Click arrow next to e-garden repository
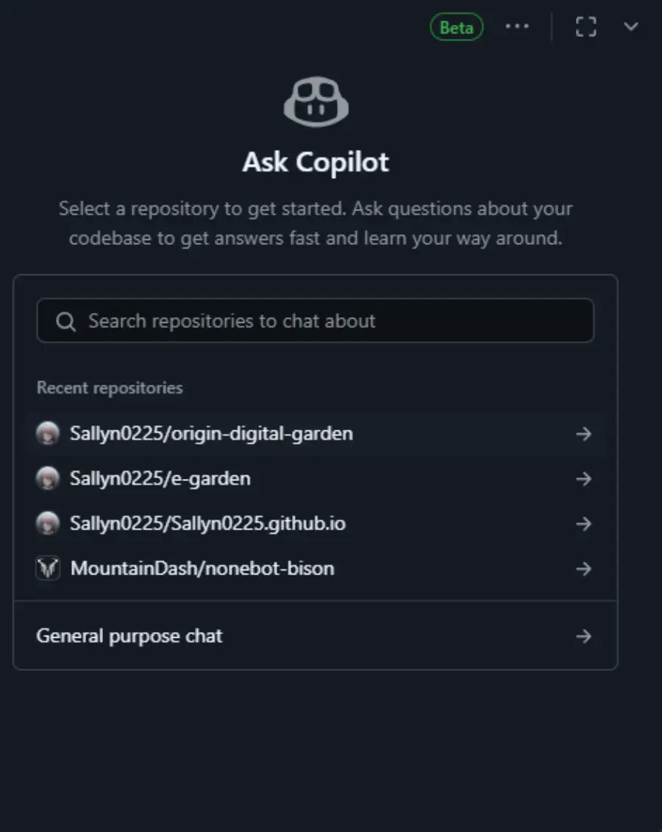Viewport: 662px width, 832px height. coord(583,479)
